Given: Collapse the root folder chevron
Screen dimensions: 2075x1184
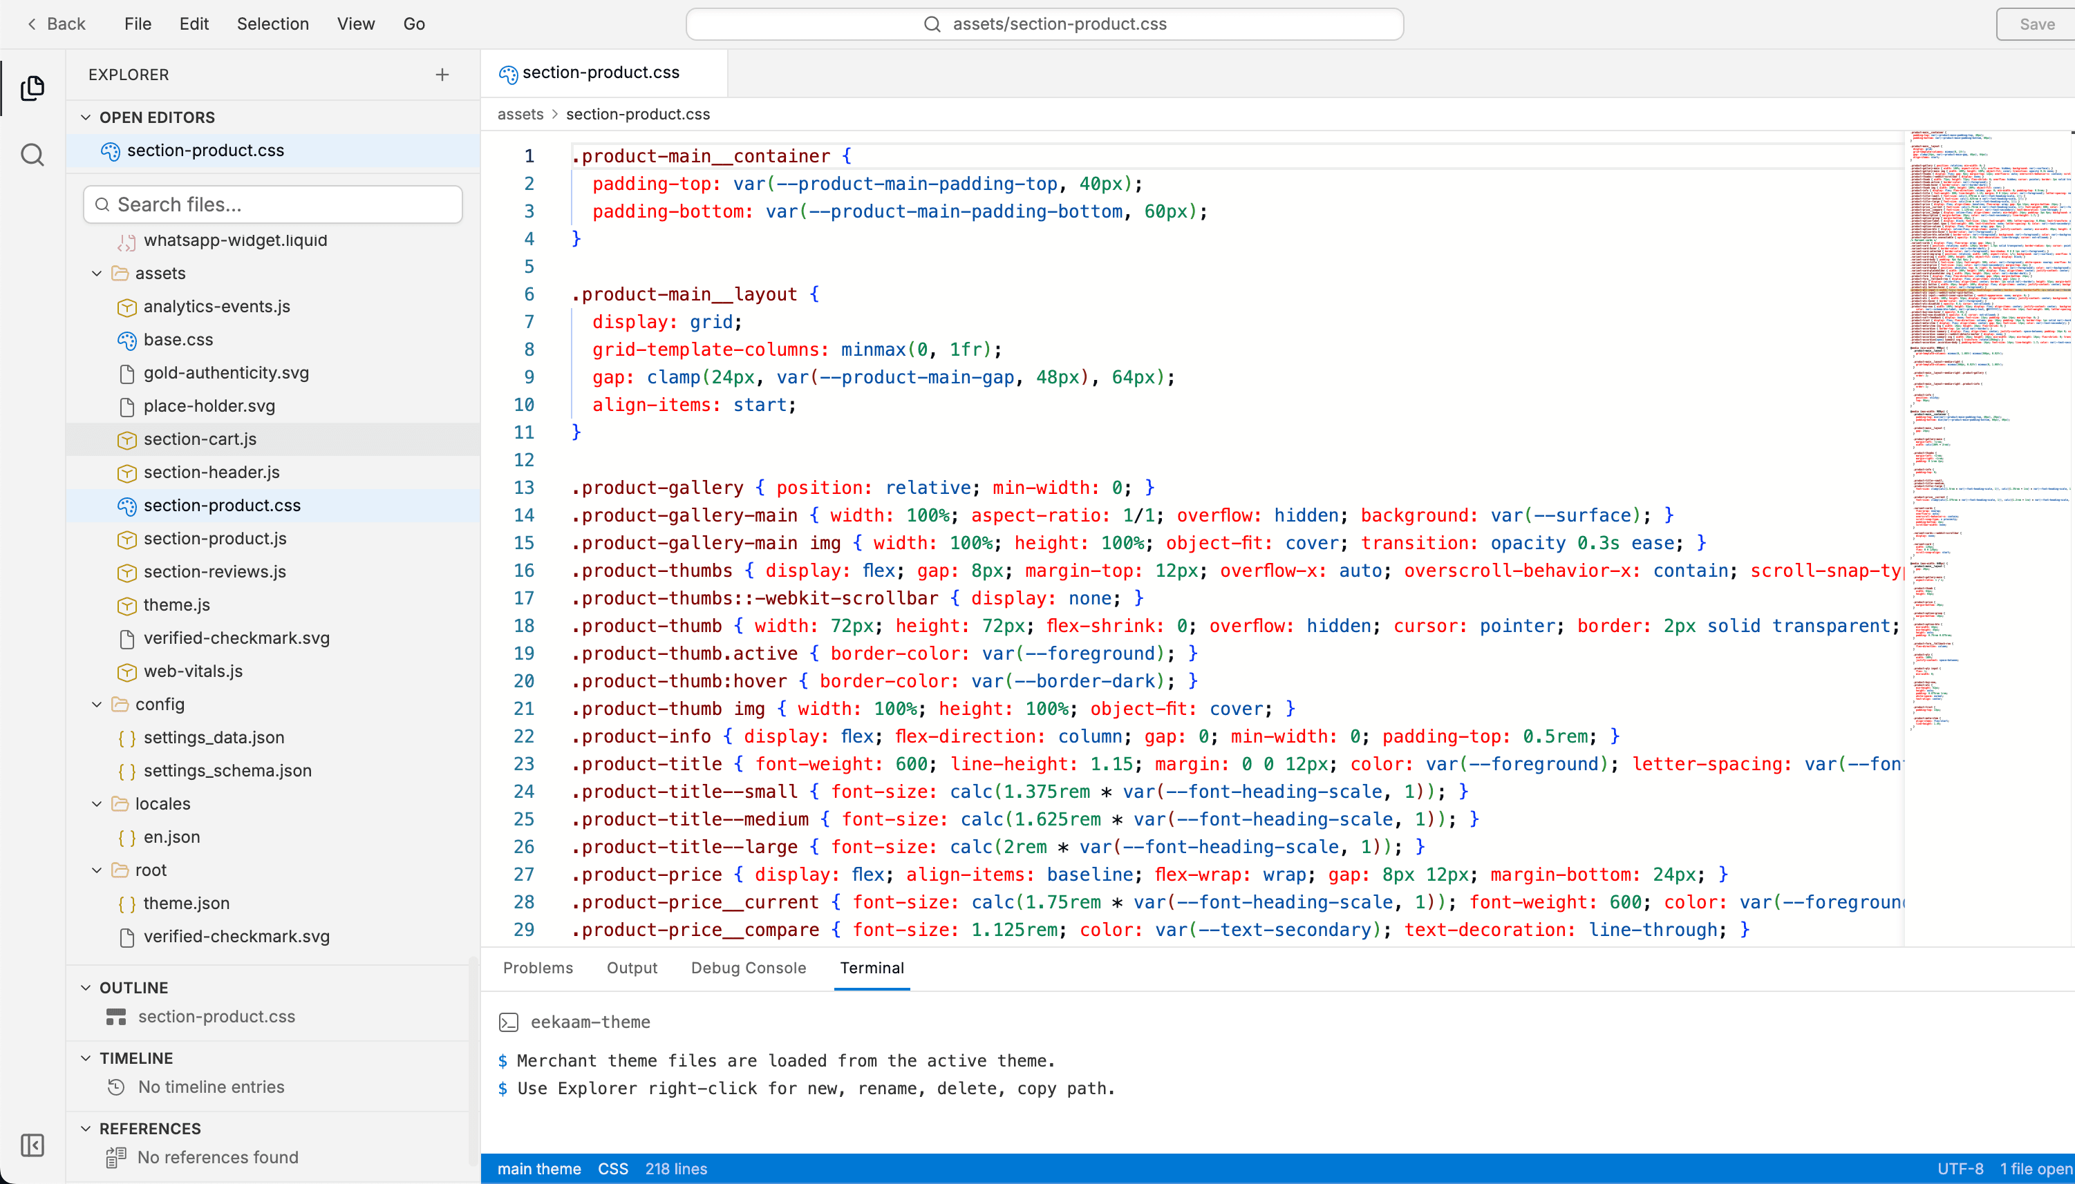Looking at the screenshot, I should [x=97, y=870].
